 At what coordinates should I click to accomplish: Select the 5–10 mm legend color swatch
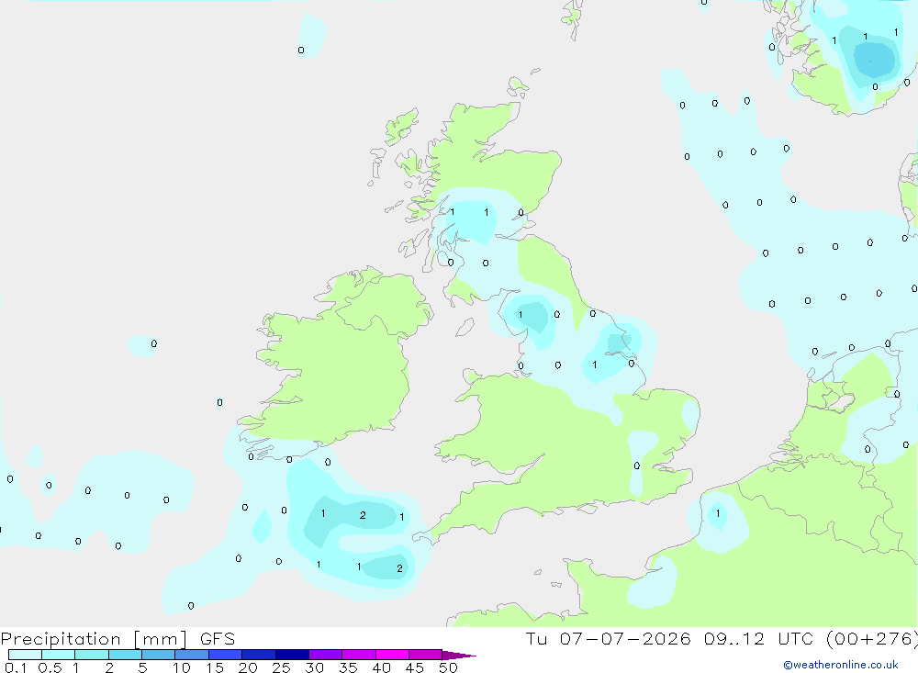pyautogui.click(x=158, y=655)
